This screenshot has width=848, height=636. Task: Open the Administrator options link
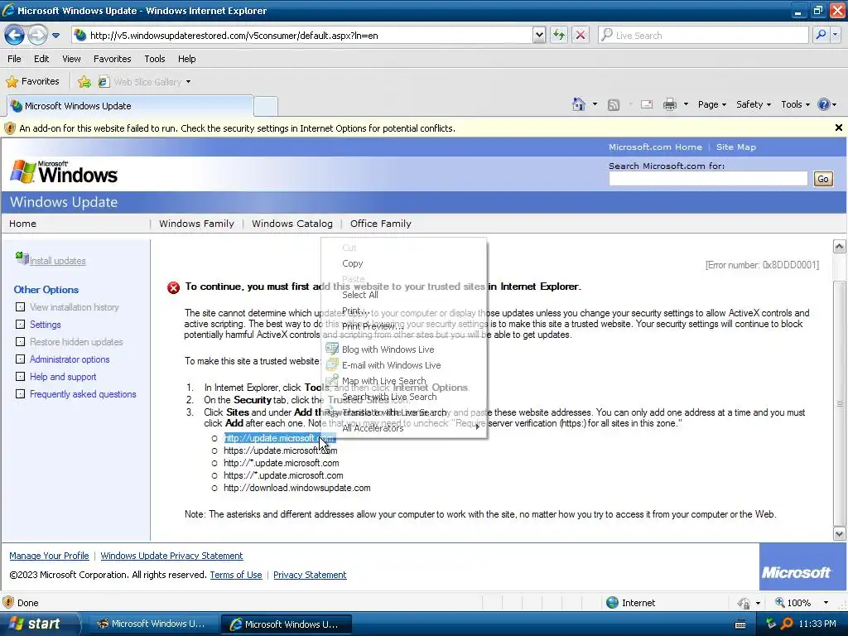click(70, 359)
